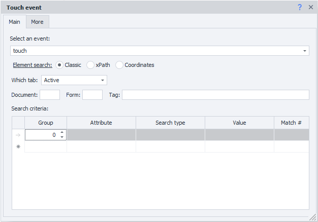
Task: Choose the xPath radio button
Action: click(90, 65)
